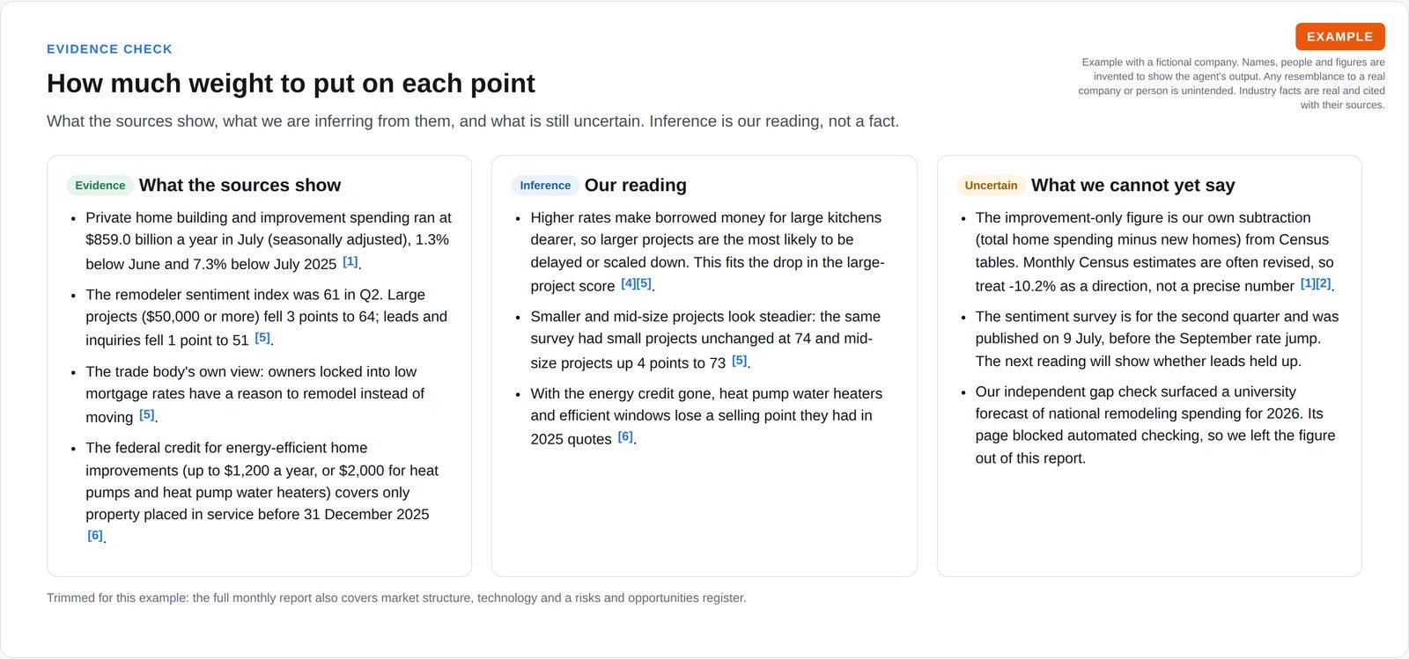Open citation [1] after July 2025 spending
Image resolution: width=1409 pixels, height=659 pixels.
[350, 261]
